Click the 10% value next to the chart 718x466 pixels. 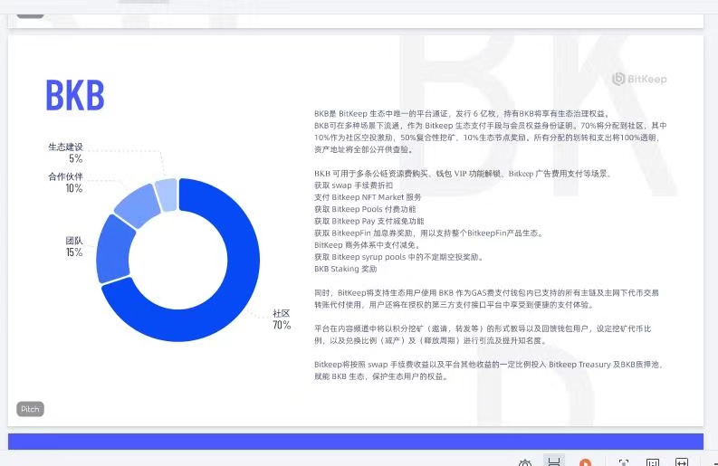point(73,188)
